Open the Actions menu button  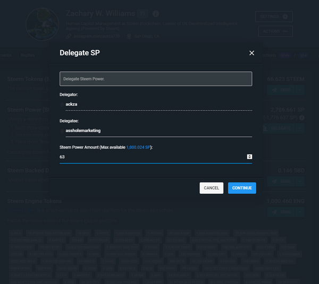tap(275, 31)
